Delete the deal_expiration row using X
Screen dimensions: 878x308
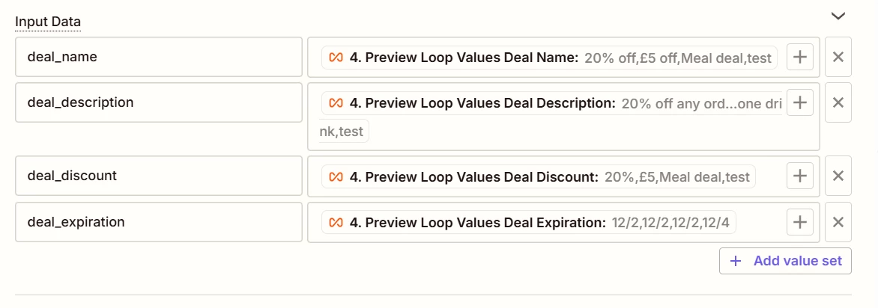point(838,223)
